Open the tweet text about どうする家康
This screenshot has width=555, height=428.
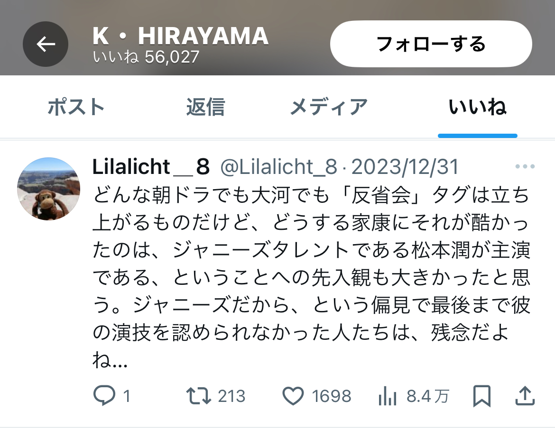pyautogui.click(x=311, y=277)
